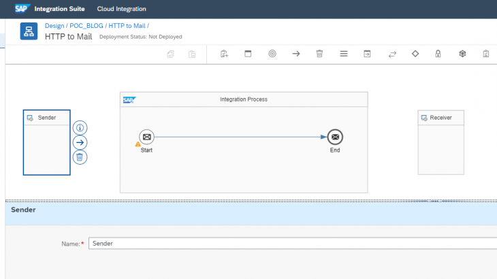Open Cloud Integration menu in header
The image size is (497, 279).
click(121, 9)
